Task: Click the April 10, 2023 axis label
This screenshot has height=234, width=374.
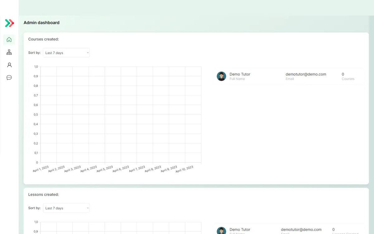Action: 184,169
